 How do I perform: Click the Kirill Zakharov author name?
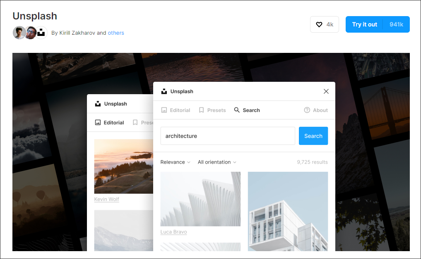(x=77, y=33)
